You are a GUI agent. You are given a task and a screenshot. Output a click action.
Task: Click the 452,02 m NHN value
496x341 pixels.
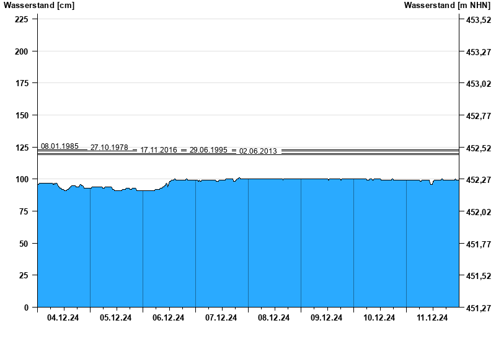click(x=479, y=212)
